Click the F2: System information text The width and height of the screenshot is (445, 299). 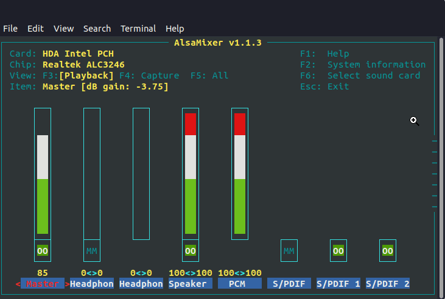point(363,65)
